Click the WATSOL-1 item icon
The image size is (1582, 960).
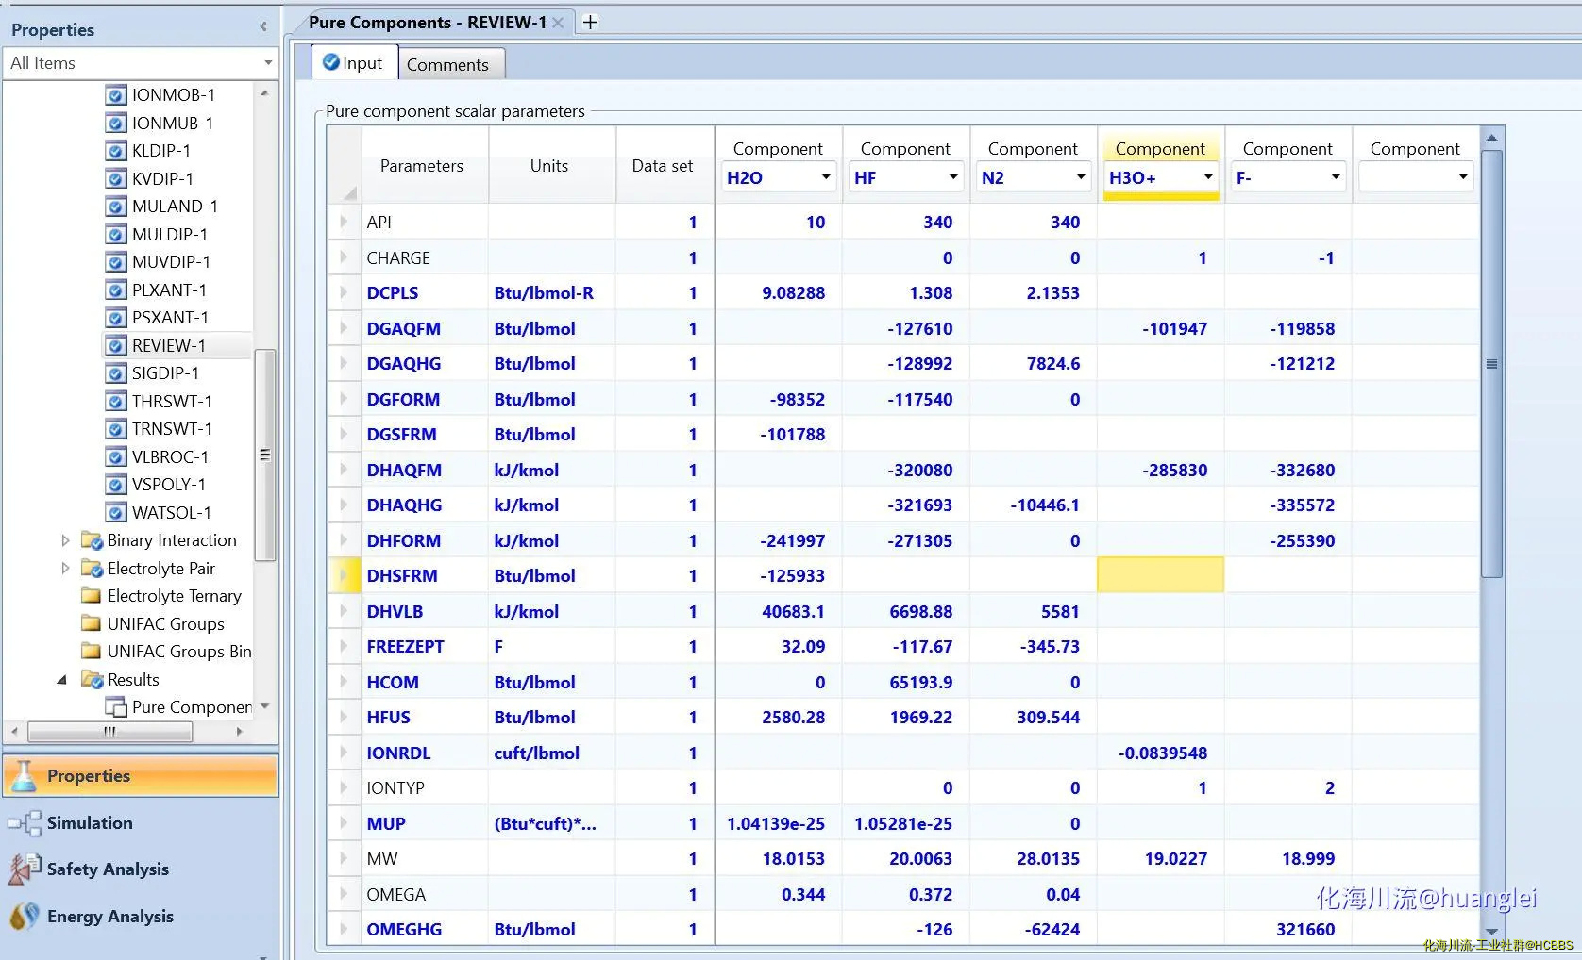tap(115, 513)
